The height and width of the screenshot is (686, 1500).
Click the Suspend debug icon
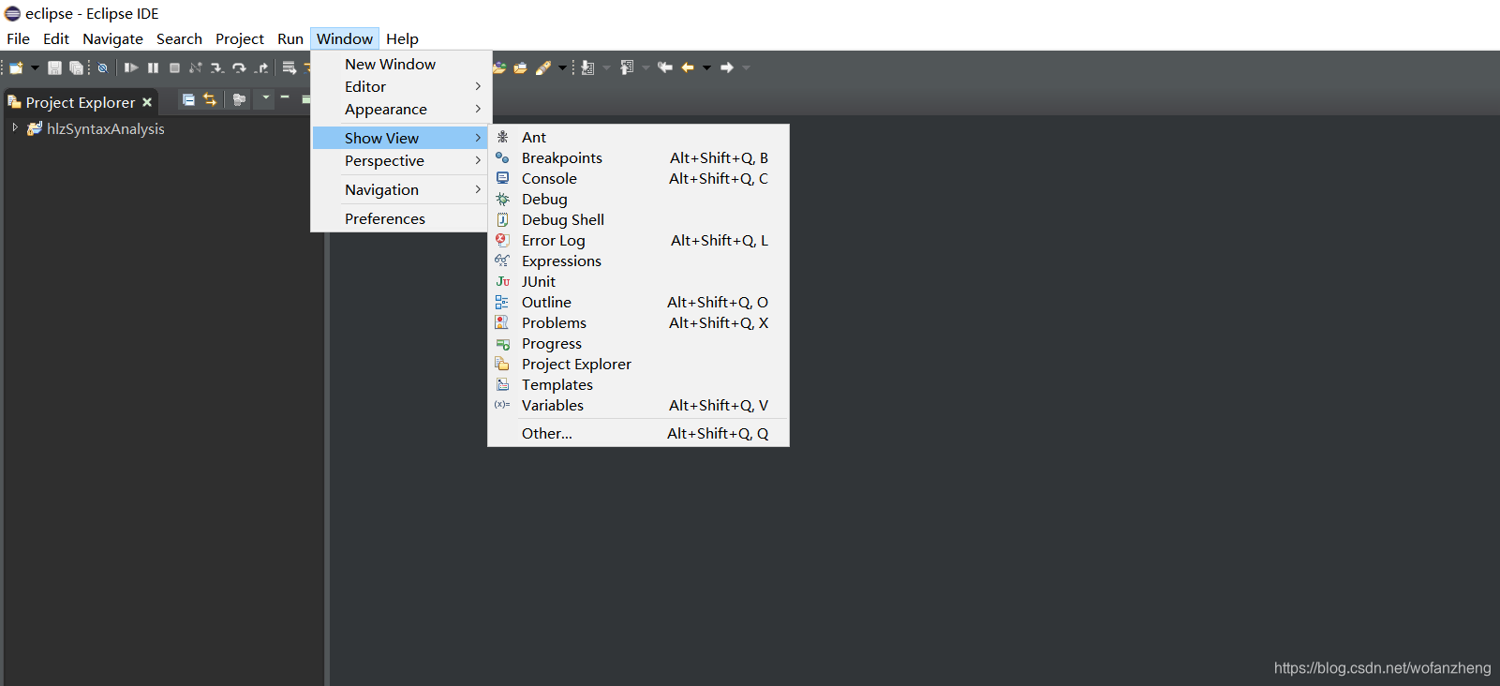coord(153,67)
